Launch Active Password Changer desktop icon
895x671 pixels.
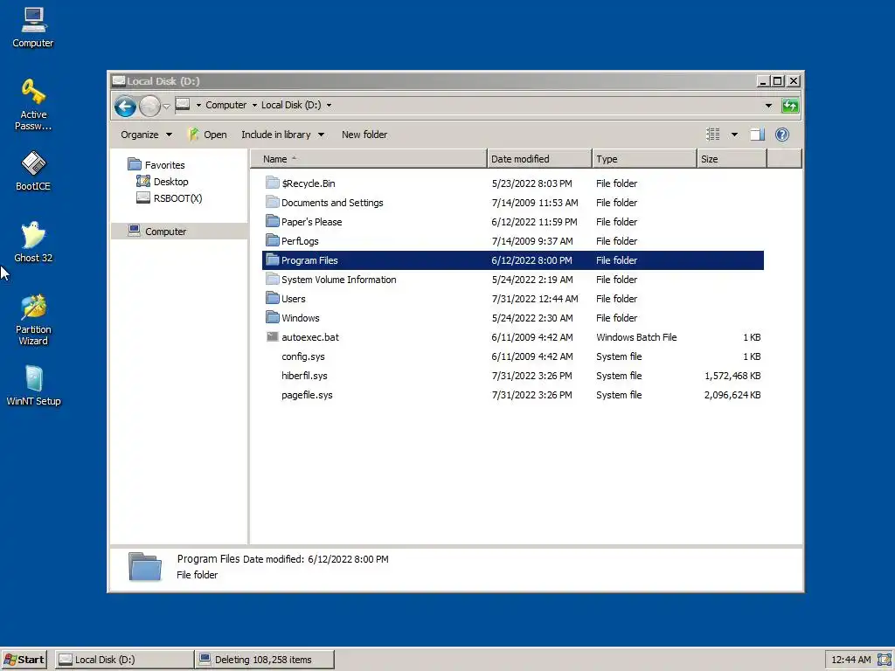coord(33,105)
